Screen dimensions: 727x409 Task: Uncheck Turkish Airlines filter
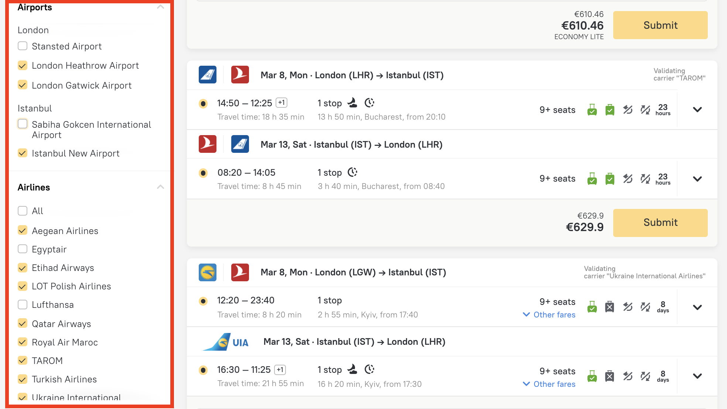[x=23, y=379]
